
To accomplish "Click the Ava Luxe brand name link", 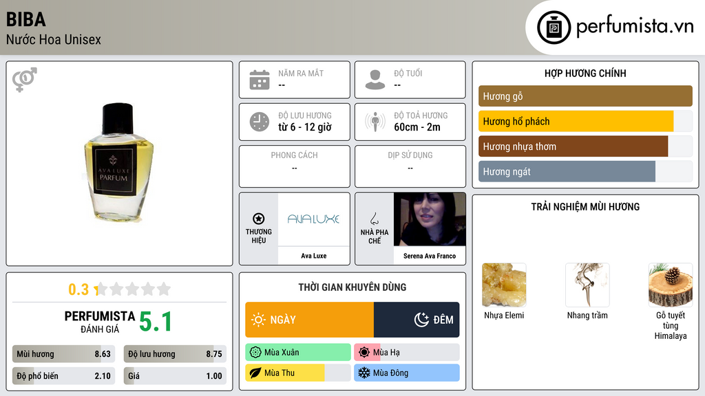I will coord(314,256).
